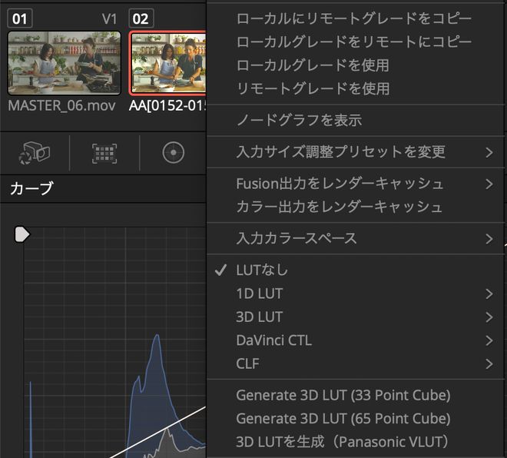Open 入力サイズ調整プリセットを変更 submenu
The width and height of the screenshot is (507, 458).
coord(340,152)
